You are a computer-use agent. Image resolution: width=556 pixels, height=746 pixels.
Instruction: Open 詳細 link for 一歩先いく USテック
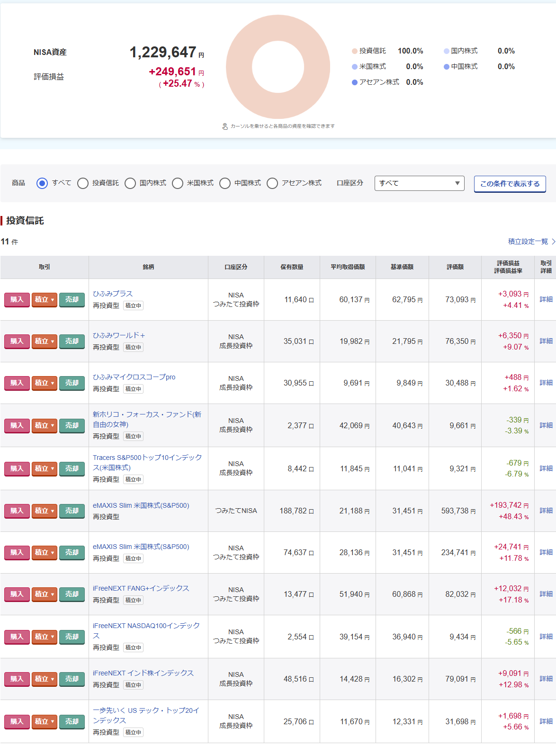tap(546, 721)
